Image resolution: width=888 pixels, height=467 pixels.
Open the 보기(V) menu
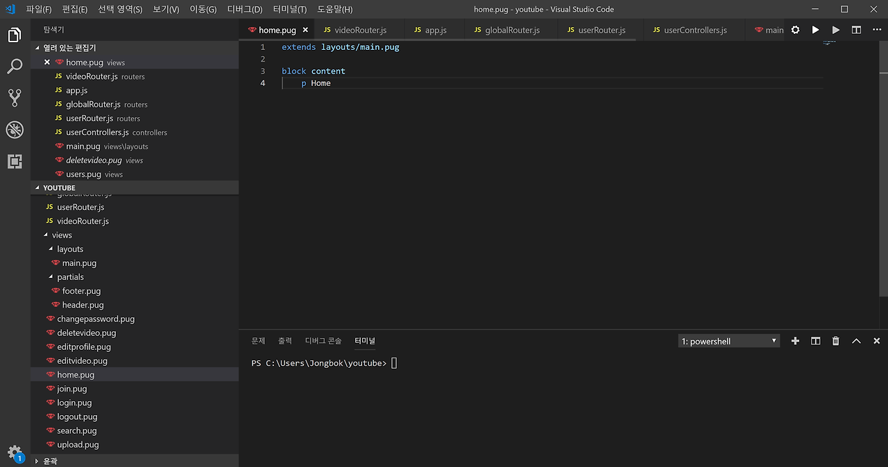(x=166, y=9)
